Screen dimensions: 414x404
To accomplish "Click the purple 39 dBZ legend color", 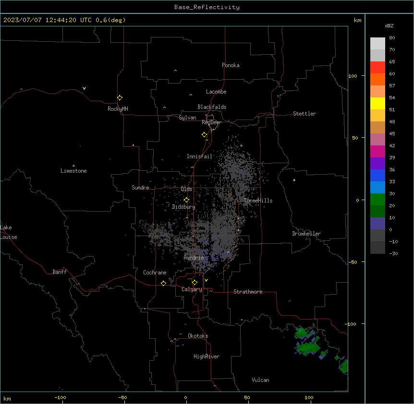I will [377, 163].
